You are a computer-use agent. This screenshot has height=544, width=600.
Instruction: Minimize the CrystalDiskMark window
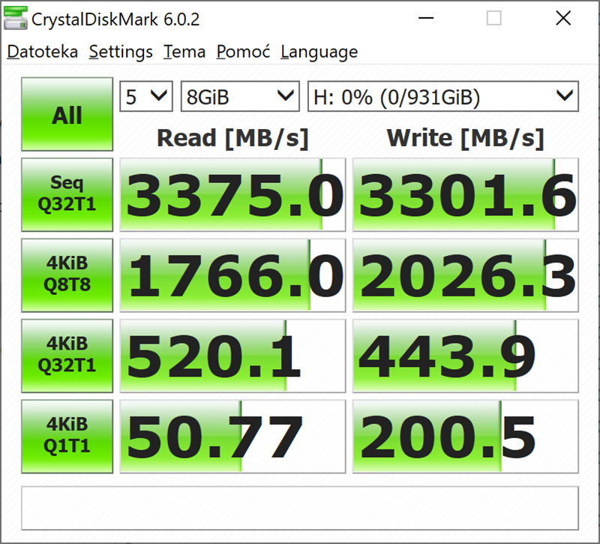click(x=424, y=19)
